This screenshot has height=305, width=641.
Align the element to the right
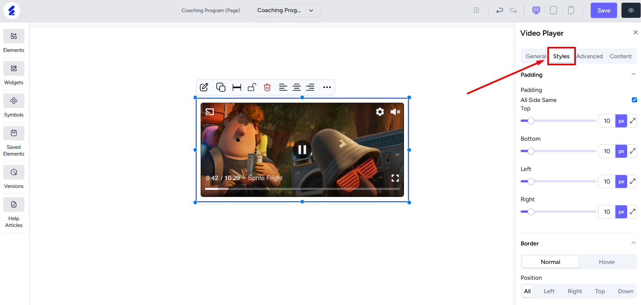point(310,88)
